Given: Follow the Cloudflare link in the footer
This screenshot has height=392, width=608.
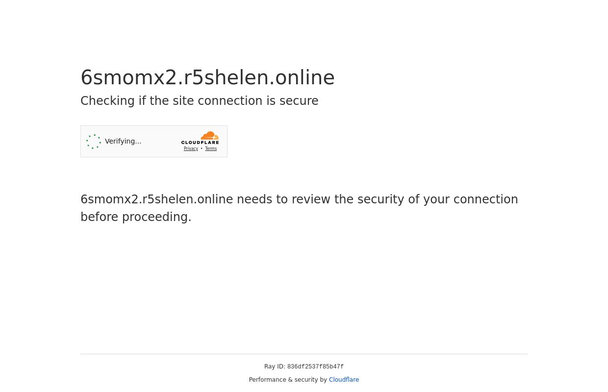Looking at the screenshot, I should tap(344, 380).
